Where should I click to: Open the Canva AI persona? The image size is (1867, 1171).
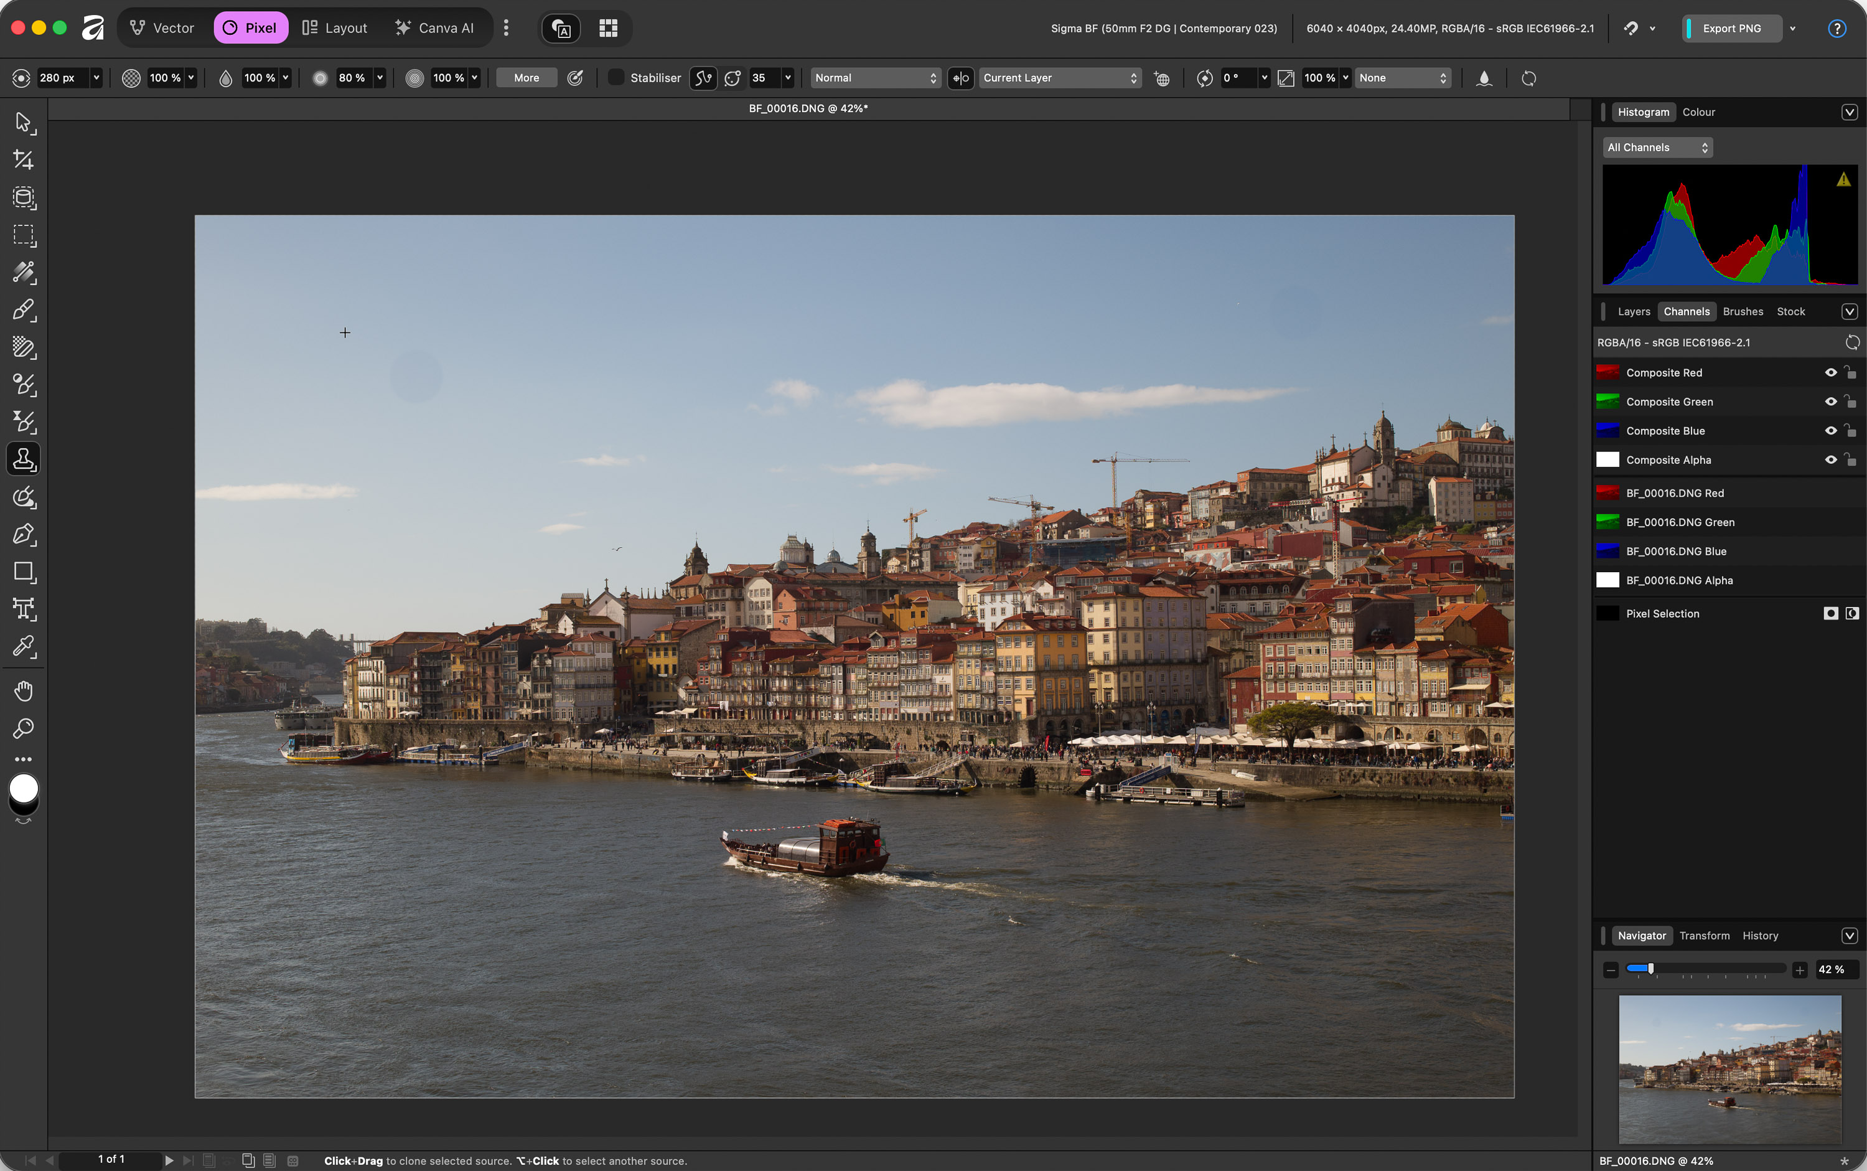click(x=434, y=28)
